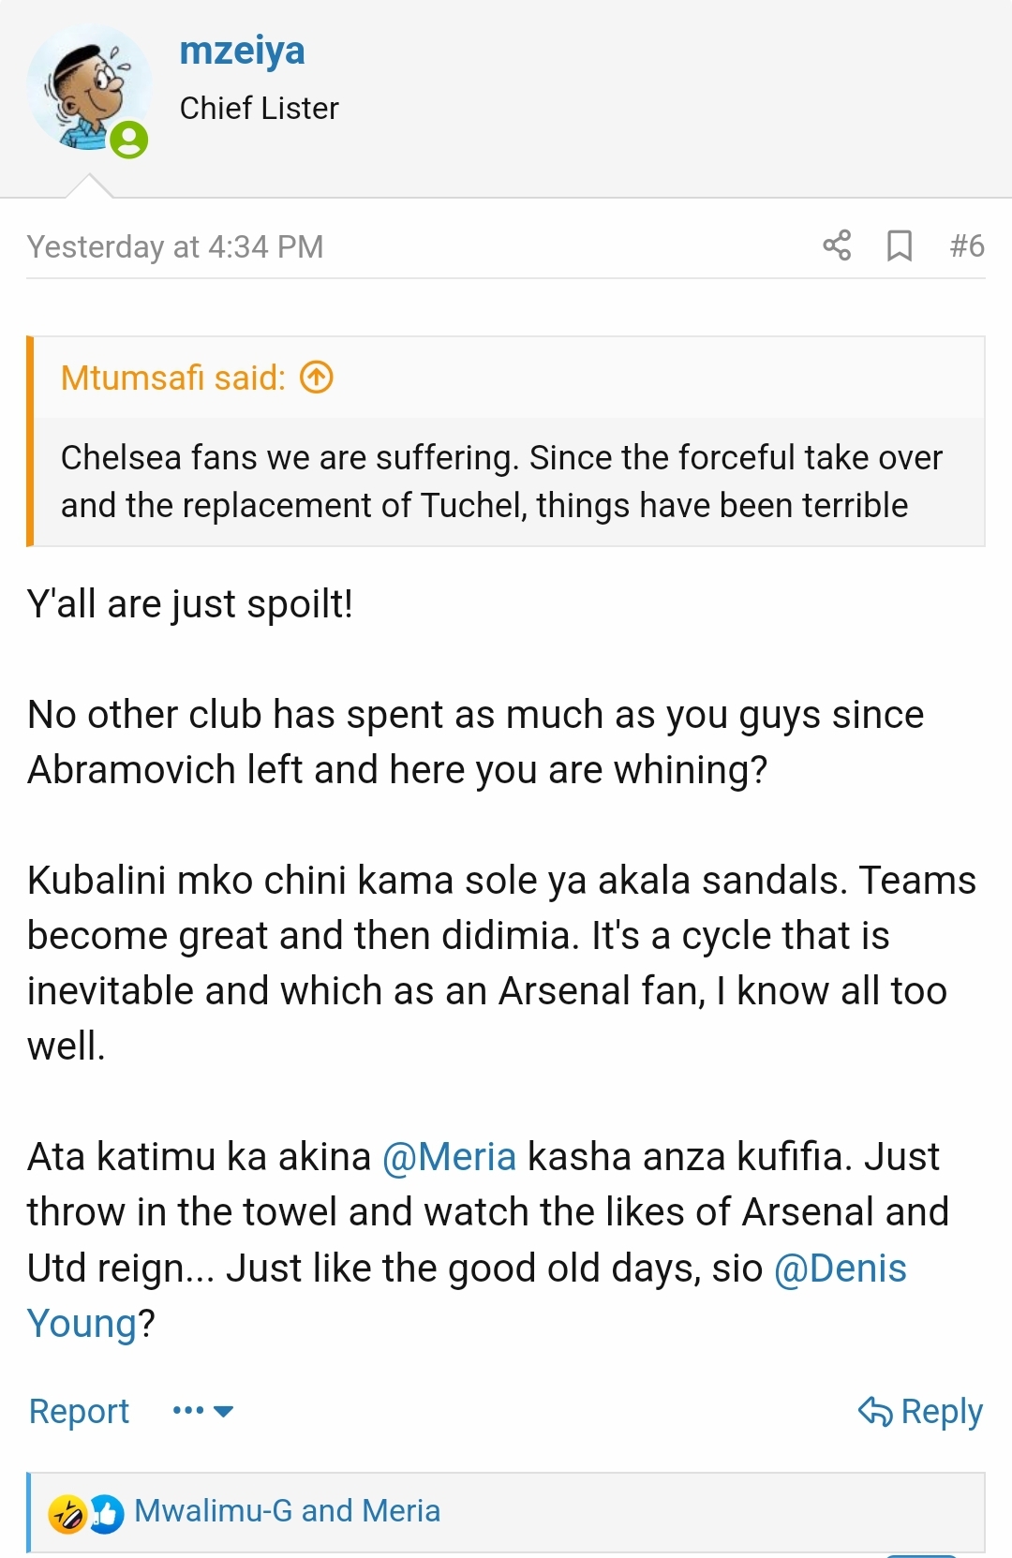This screenshot has height=1558, width=1012.
Task: Expand the quoted Chelsea fans message
Action: click(x=501, y=482)
